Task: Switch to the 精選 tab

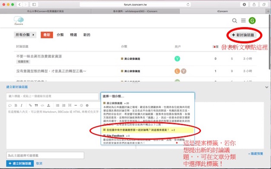Action: (73, 35)
